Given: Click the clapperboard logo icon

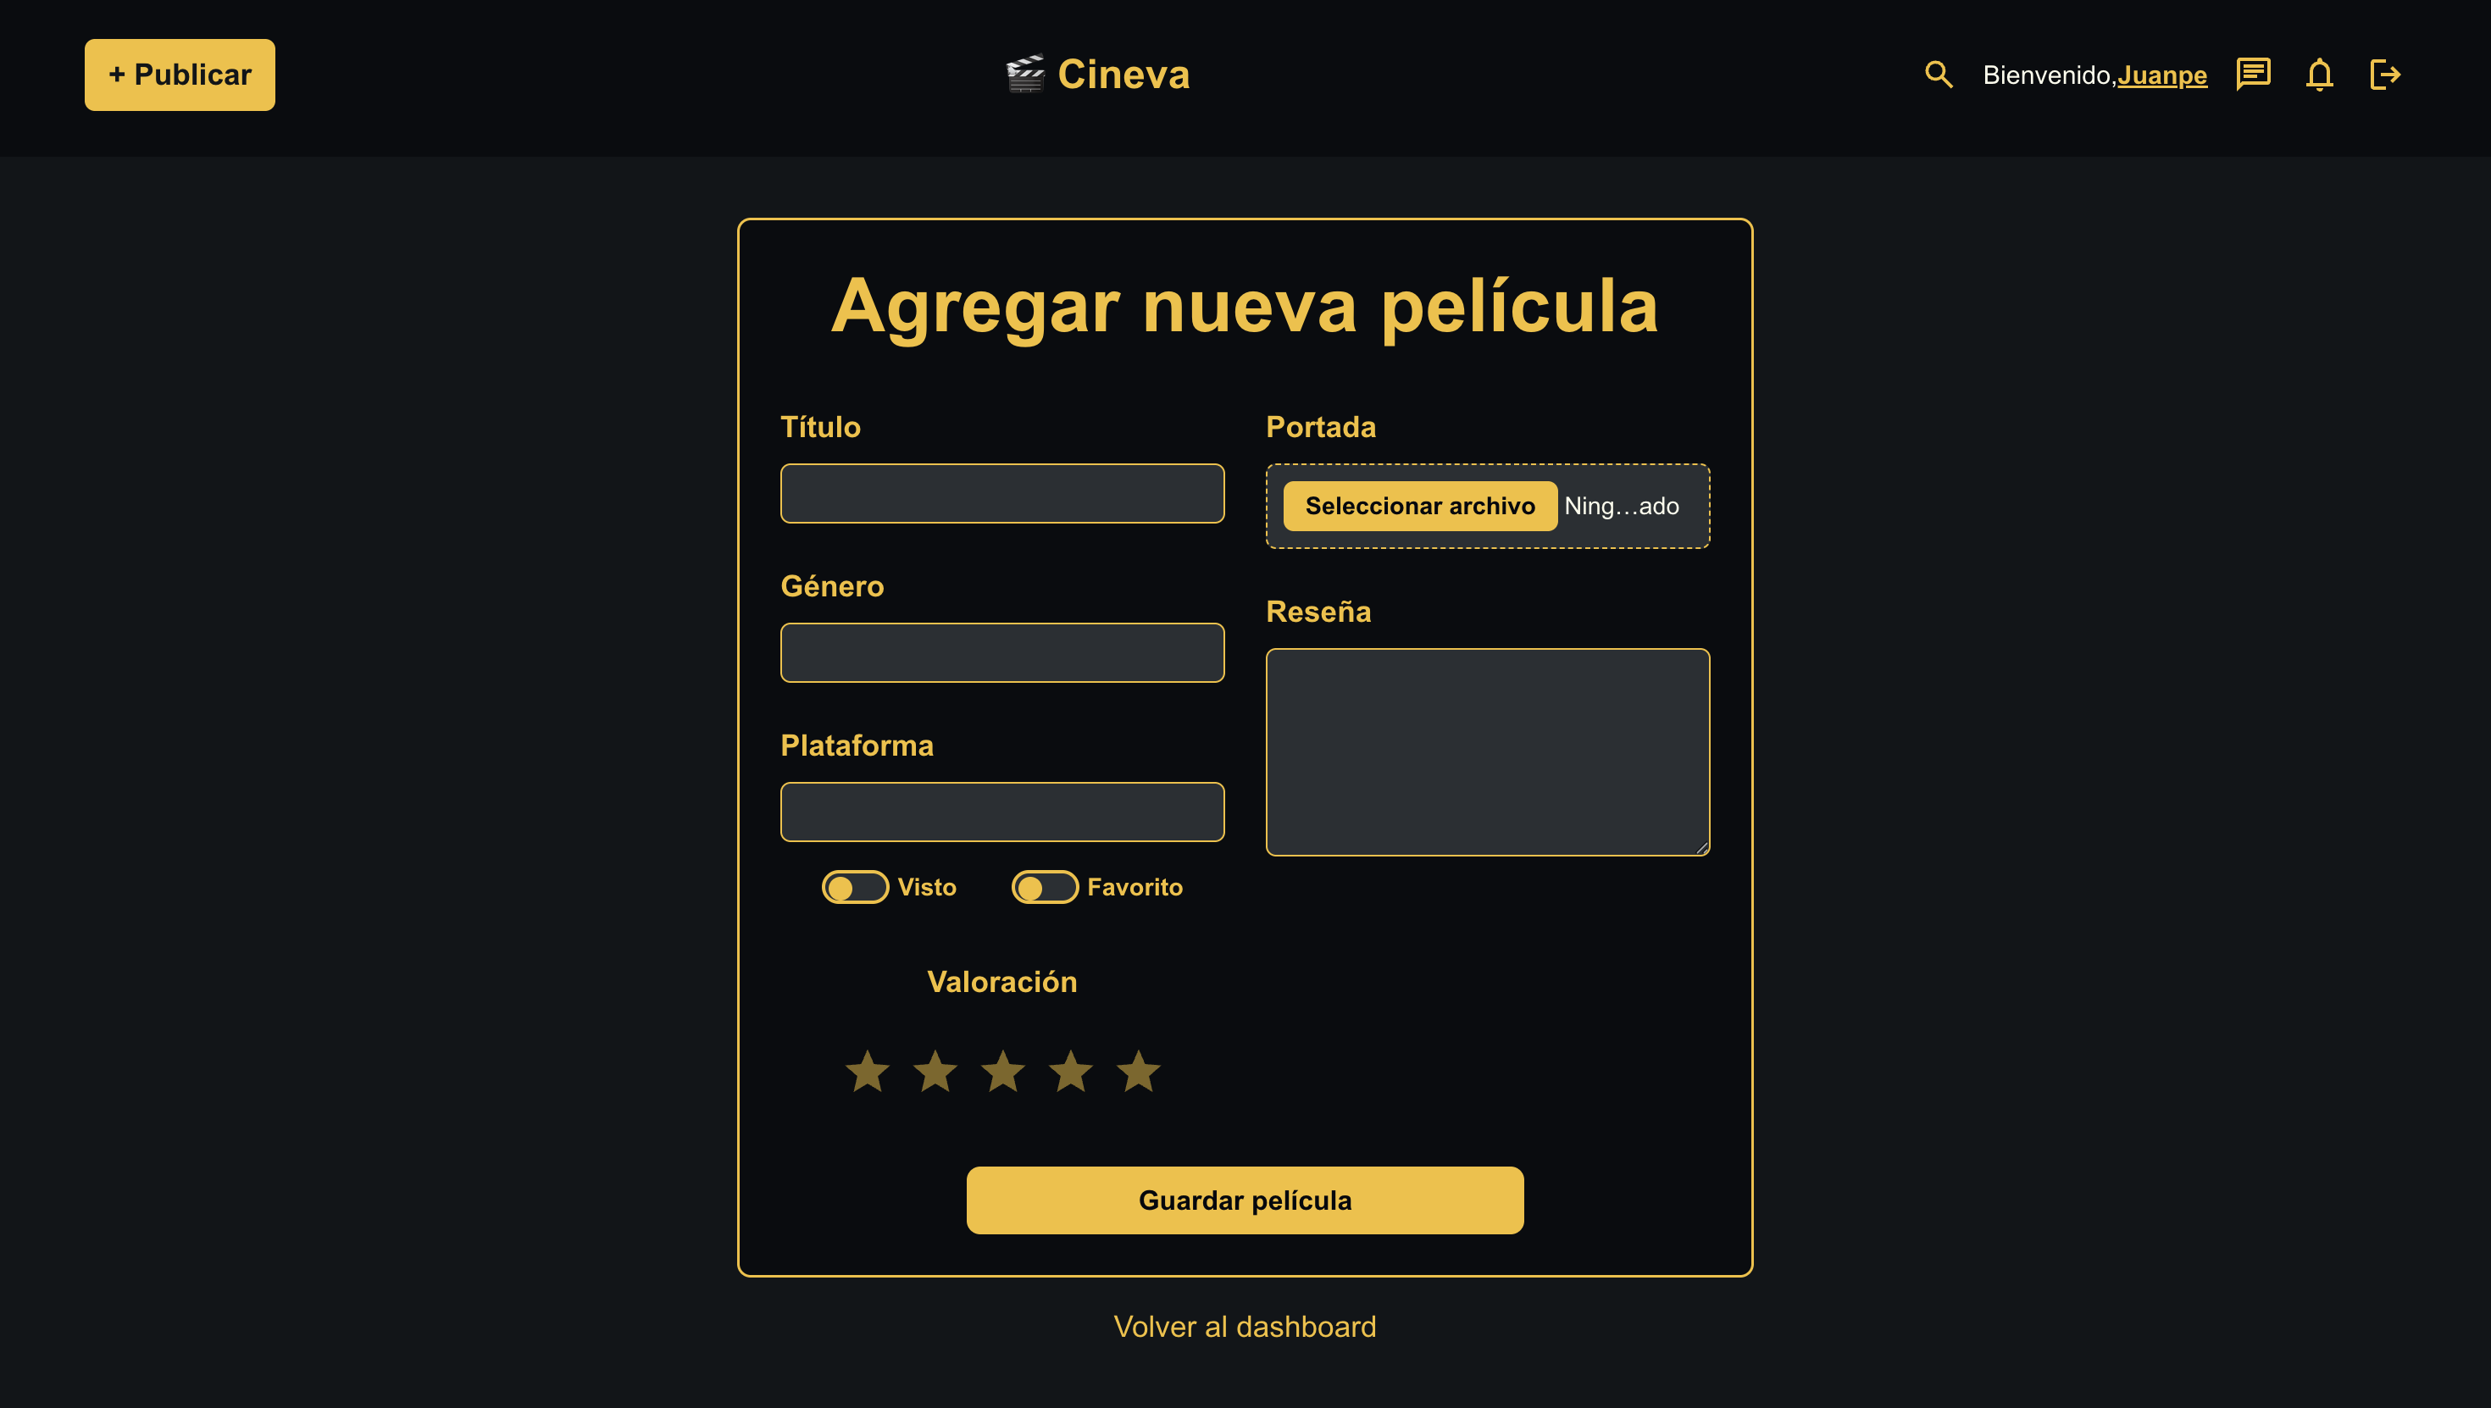Looking at the screenshot, I should tap(1025, 75).
